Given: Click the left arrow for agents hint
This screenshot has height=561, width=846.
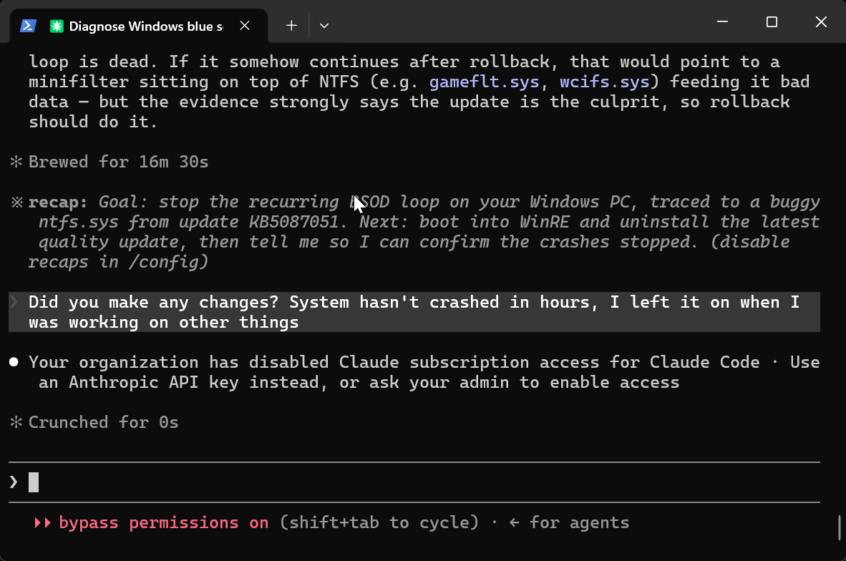Looking at the screenshot, I should [x=514, y=522].
